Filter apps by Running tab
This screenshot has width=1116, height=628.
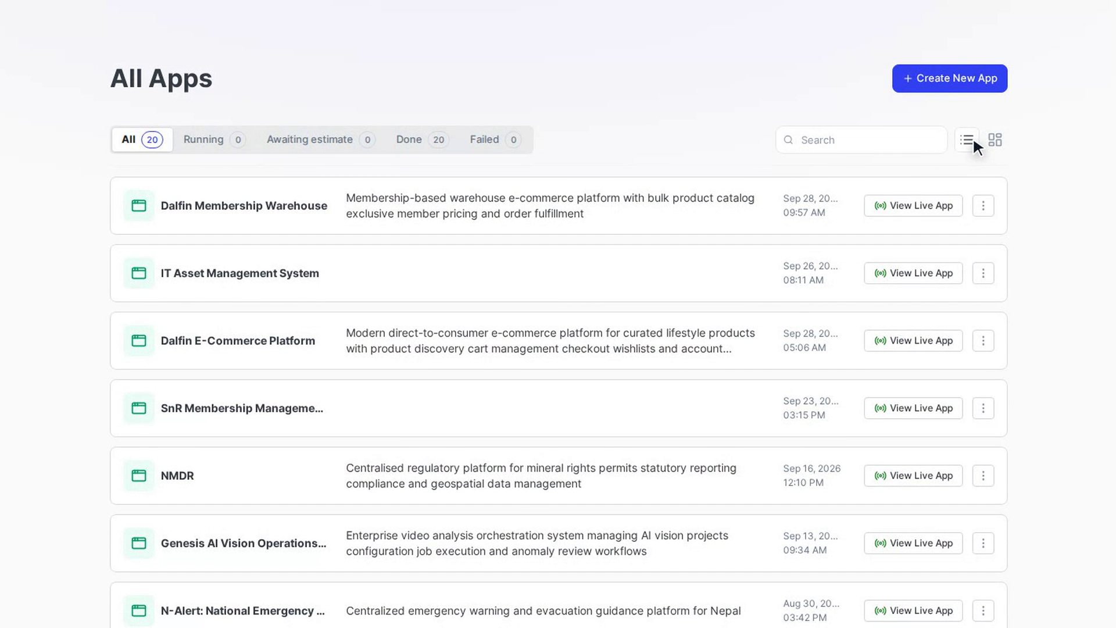pyautogui.click(x=214, y=140)
